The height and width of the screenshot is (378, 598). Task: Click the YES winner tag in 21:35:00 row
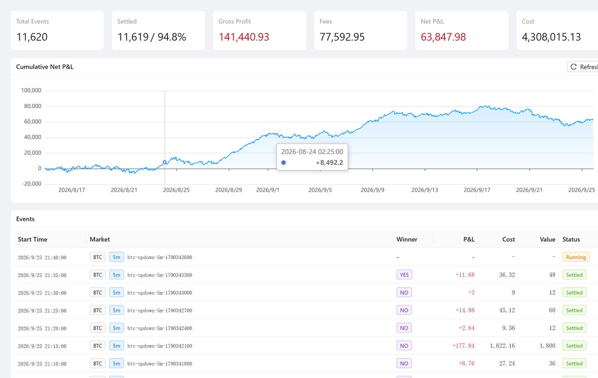tap(404, 275)
